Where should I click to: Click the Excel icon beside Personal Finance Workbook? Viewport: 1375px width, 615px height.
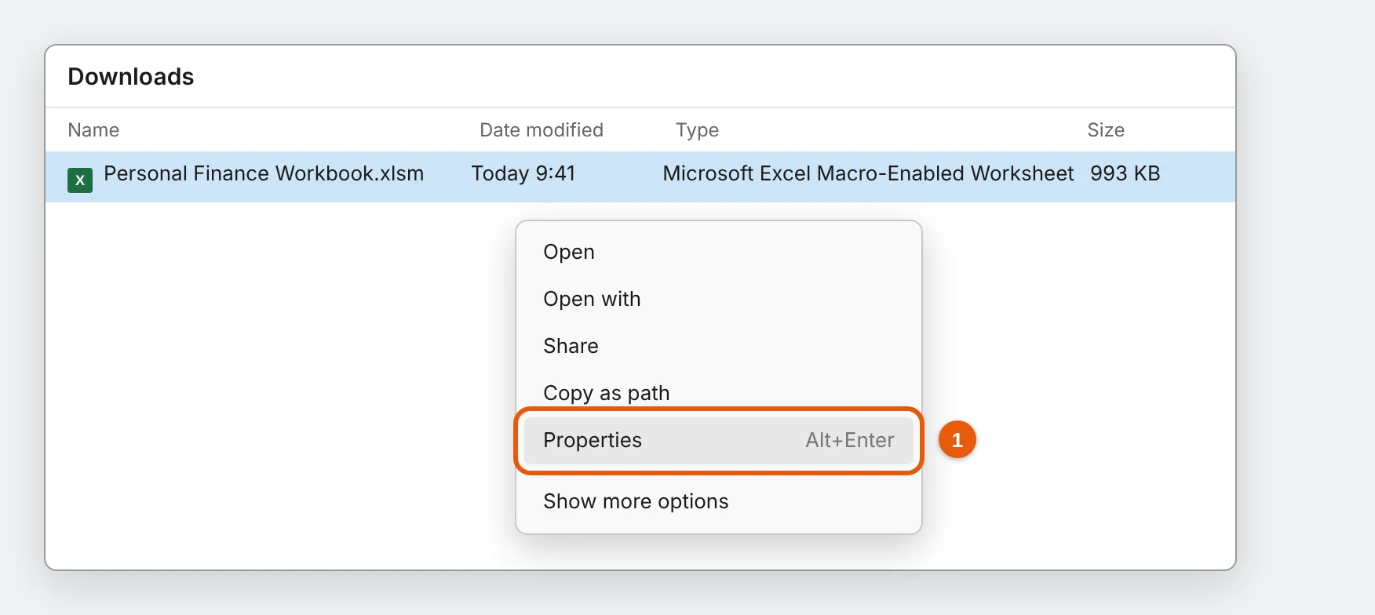(x=80, y=180)
